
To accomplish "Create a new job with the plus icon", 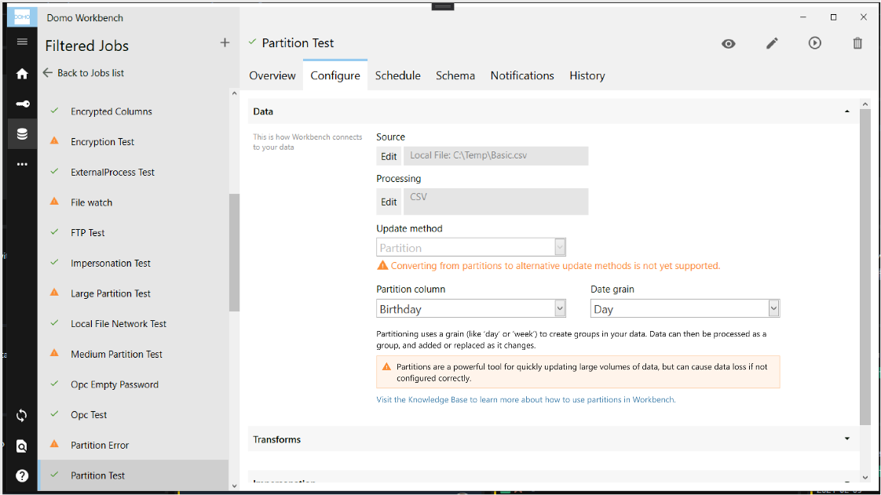I will pos(225,42).
